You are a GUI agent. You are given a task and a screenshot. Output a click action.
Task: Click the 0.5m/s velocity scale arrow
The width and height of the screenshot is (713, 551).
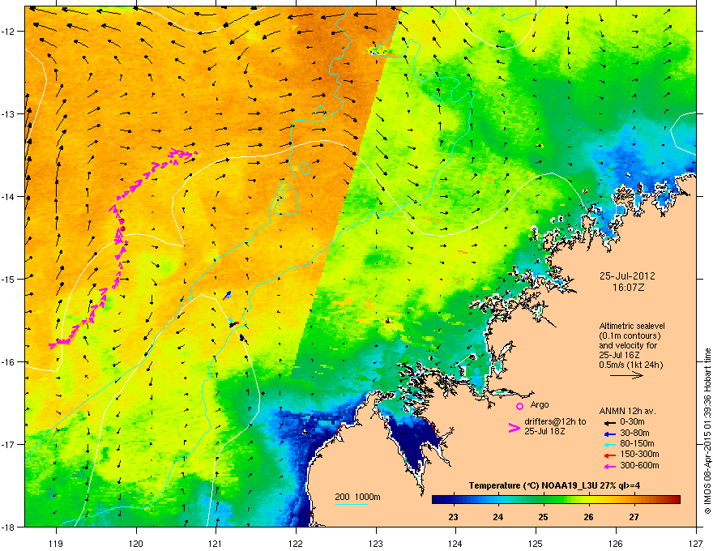tap(626, 375)
